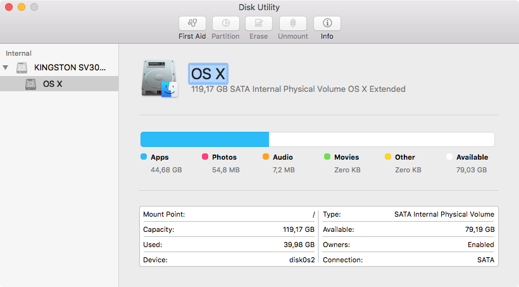Click the Mount Point label
This screenshot has width=519, height=287.
click(164, 214)
